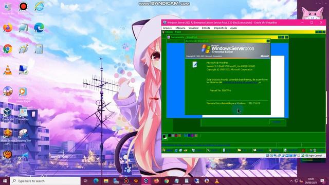Pick the black color in Paint palette

click(x=170, y=136)
